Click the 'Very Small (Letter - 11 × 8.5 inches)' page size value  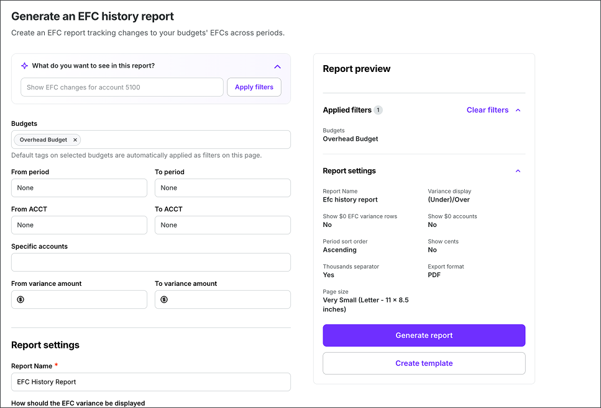365,304
